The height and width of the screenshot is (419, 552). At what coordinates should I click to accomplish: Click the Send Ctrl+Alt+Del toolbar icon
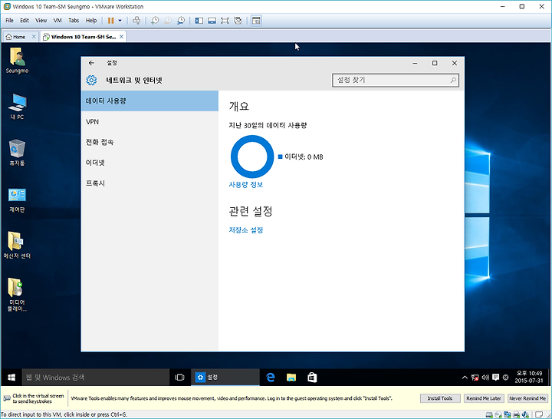click(x=136, y=21)
